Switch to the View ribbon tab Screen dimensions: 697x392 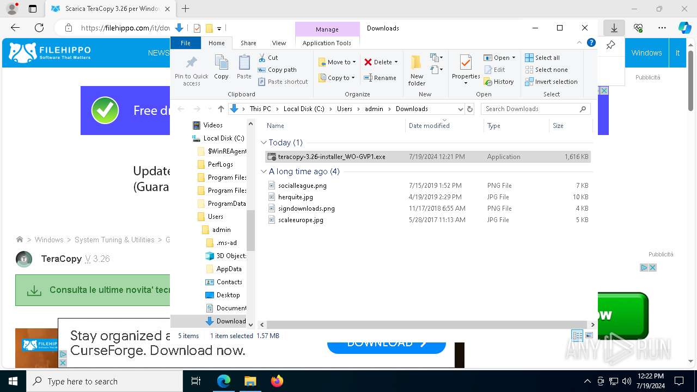click(x=279, y=43)
